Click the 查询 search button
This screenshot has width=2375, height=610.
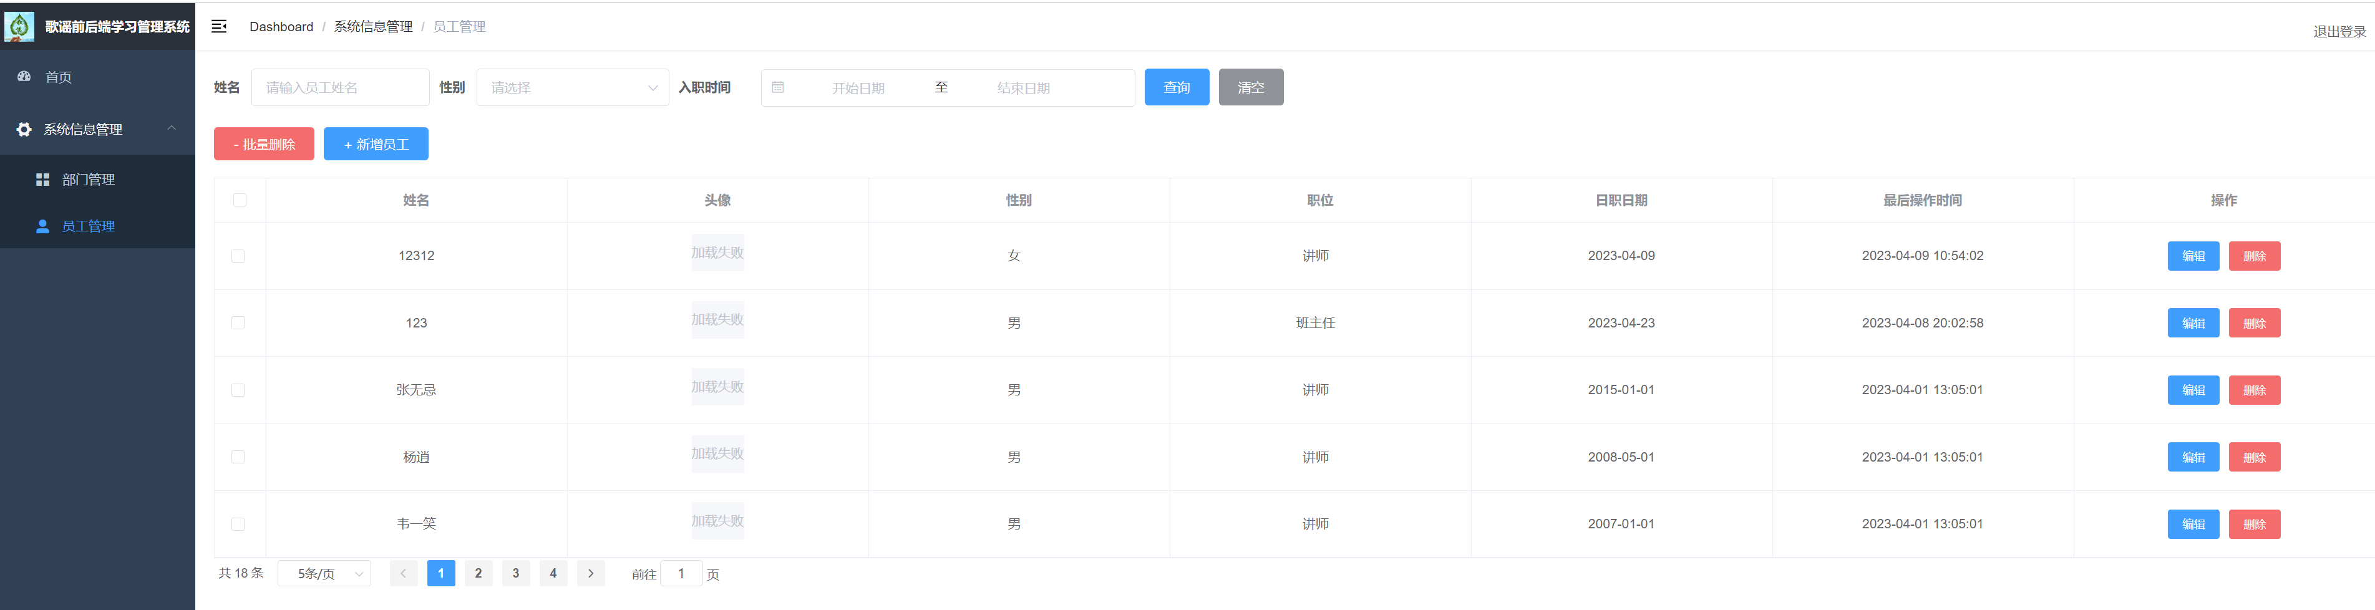pos(1177,87)
